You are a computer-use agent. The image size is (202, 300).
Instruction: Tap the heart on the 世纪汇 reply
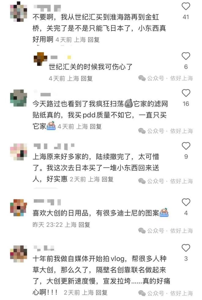pyautogui.click(x=186, y=56)
